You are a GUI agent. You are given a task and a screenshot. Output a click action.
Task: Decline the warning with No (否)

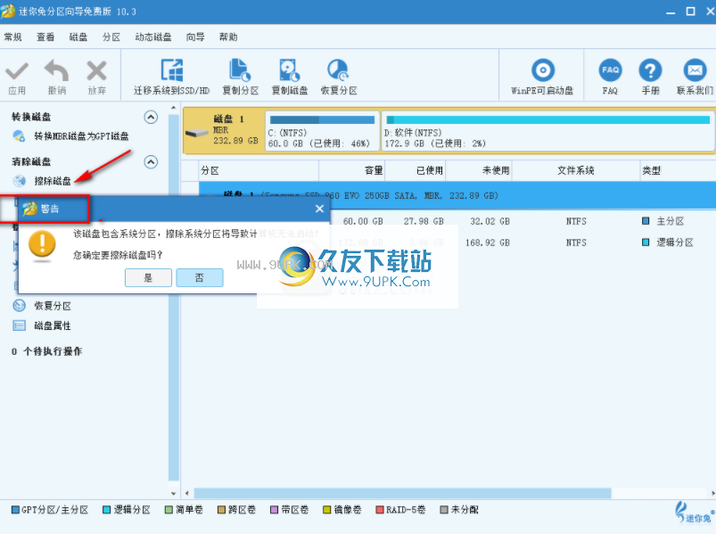point(200,277)
